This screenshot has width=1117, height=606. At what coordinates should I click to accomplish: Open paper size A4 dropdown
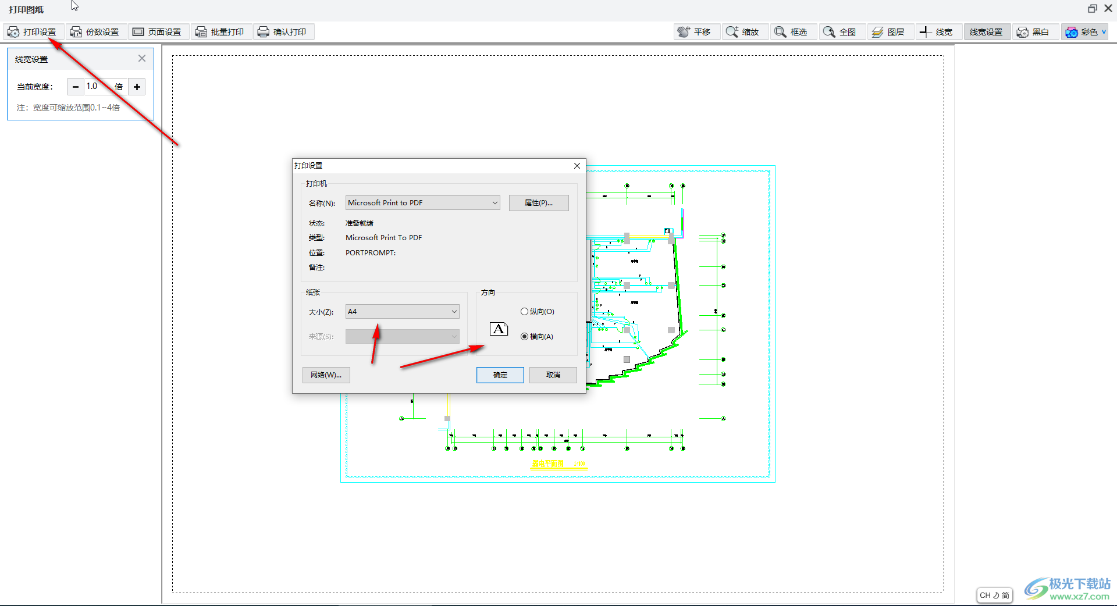pyautogui.click(x=402, y=312)
